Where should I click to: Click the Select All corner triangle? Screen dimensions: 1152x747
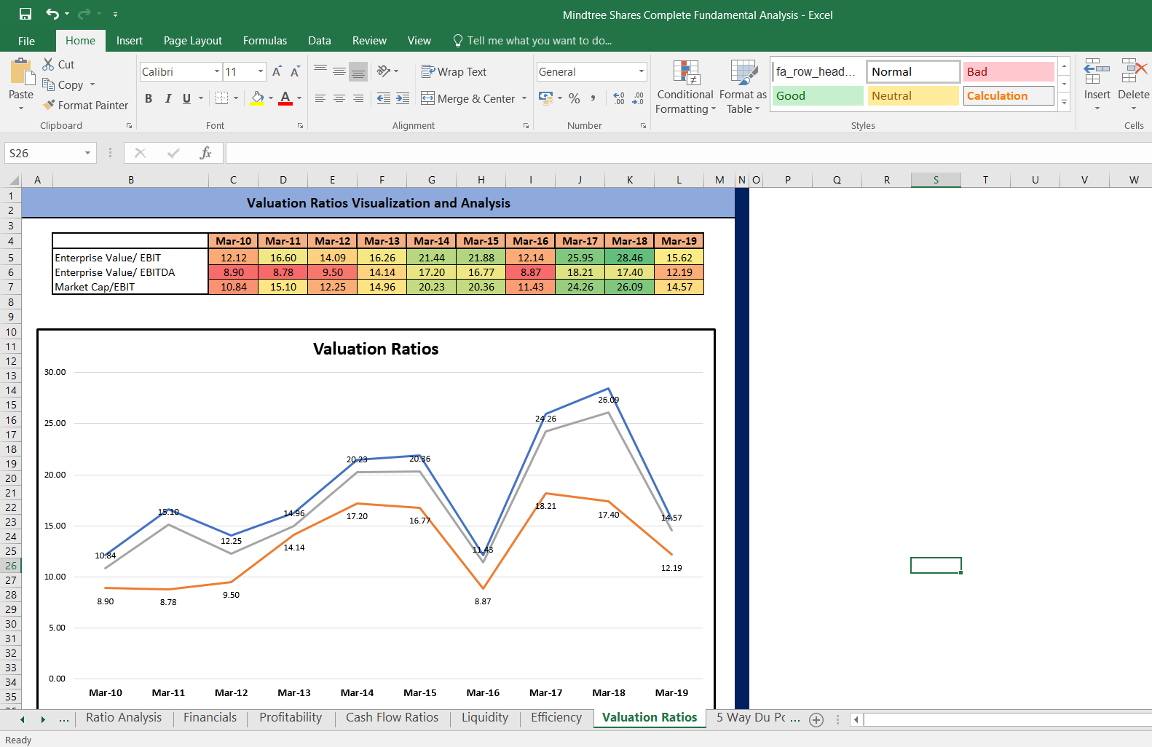pos(14,180)
